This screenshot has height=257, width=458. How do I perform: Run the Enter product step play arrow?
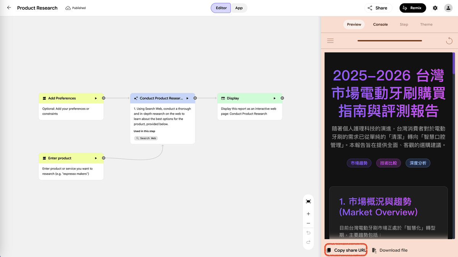point(96,158)
